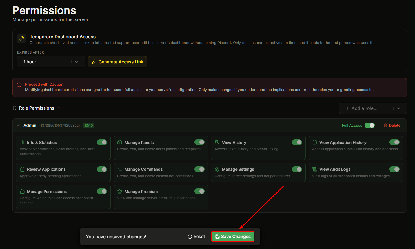Click Generate Access Link
The height and width of the screenshot is (249, 415).
pos(117,62)
